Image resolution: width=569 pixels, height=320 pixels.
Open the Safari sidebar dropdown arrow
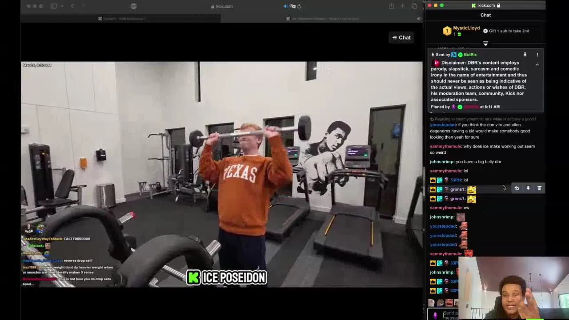coord(62,6)
